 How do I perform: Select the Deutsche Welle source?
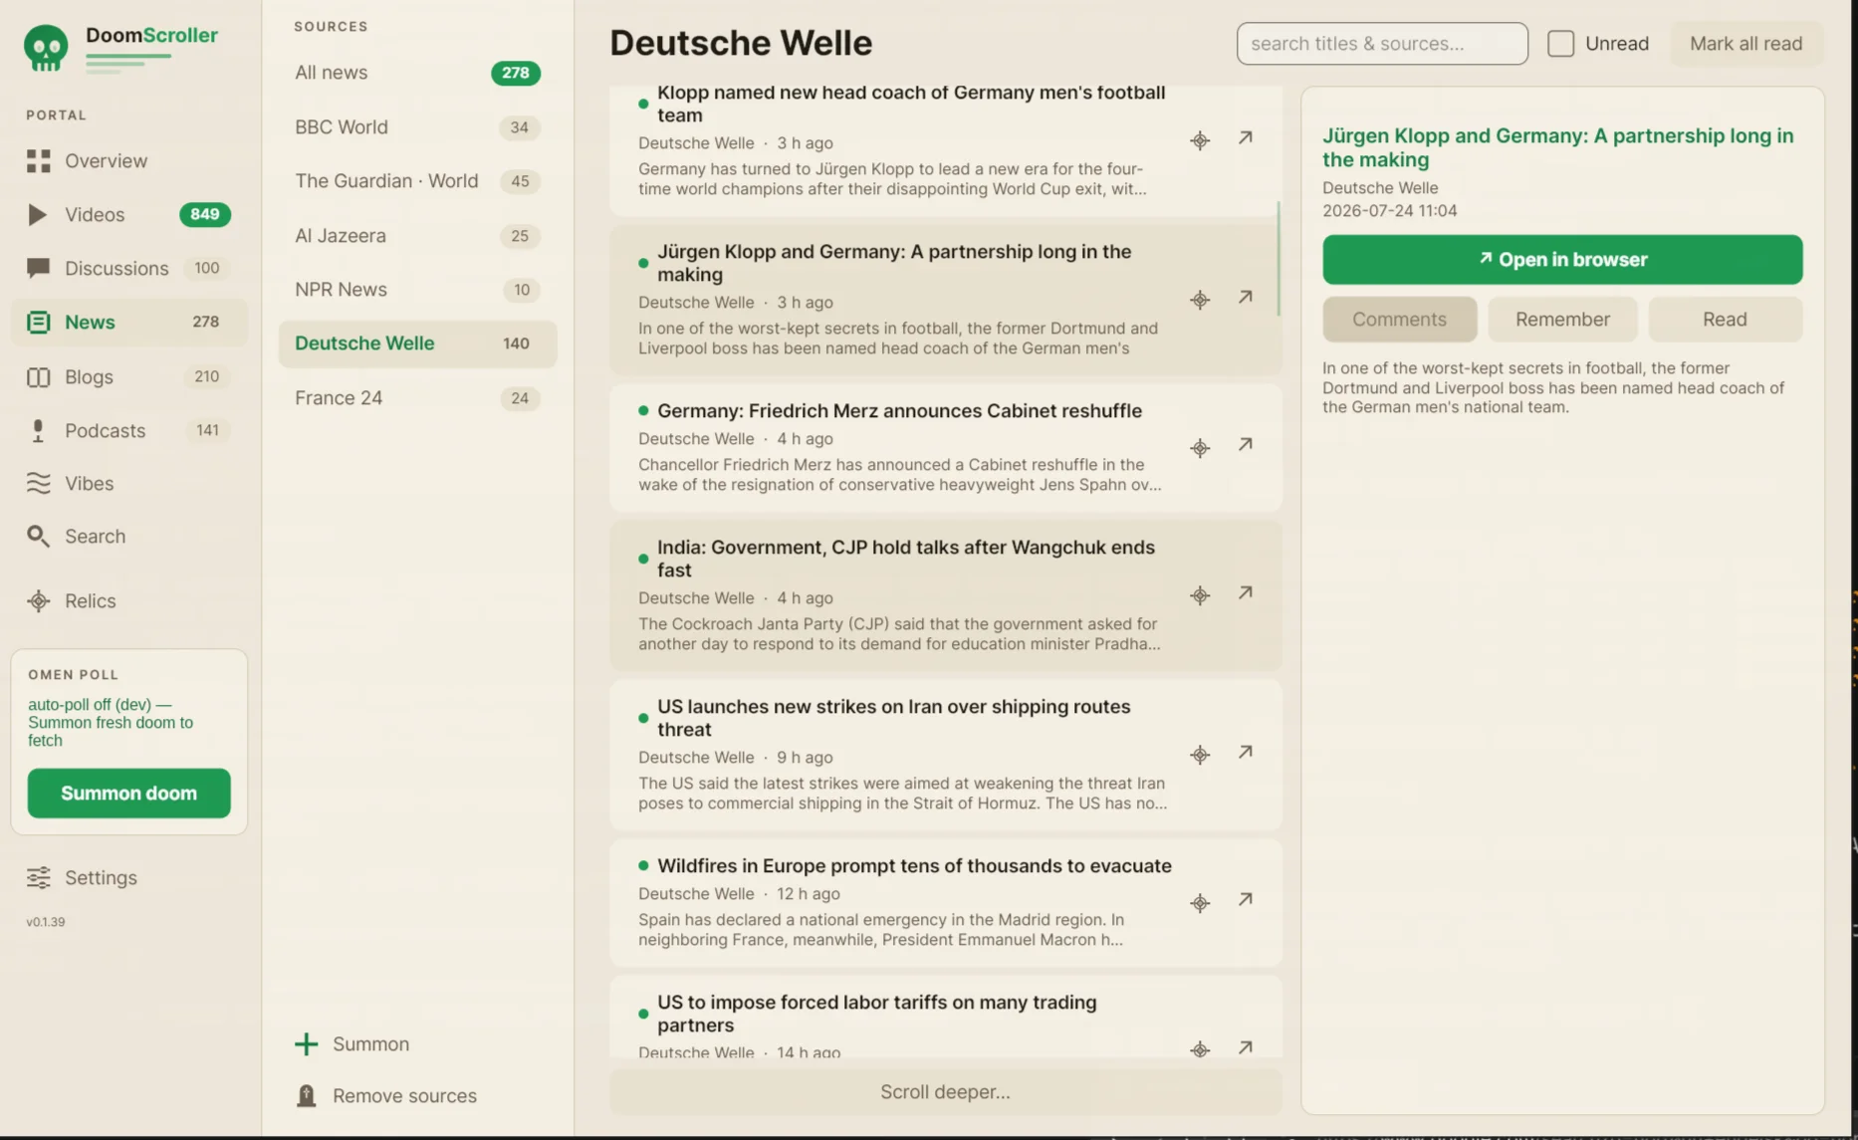pyautogui.click(x=417, y=343)
